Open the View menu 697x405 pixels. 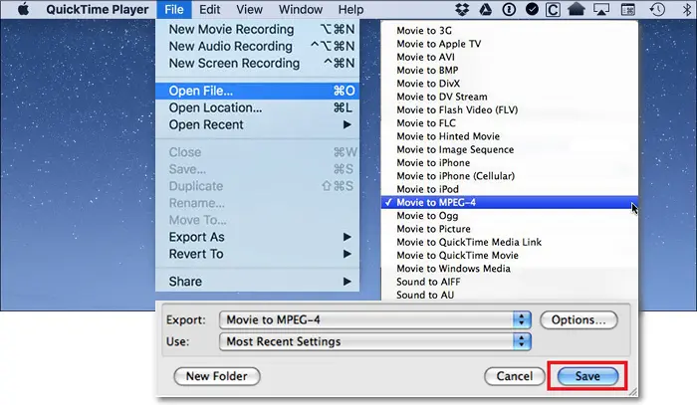tap(249, 9)
